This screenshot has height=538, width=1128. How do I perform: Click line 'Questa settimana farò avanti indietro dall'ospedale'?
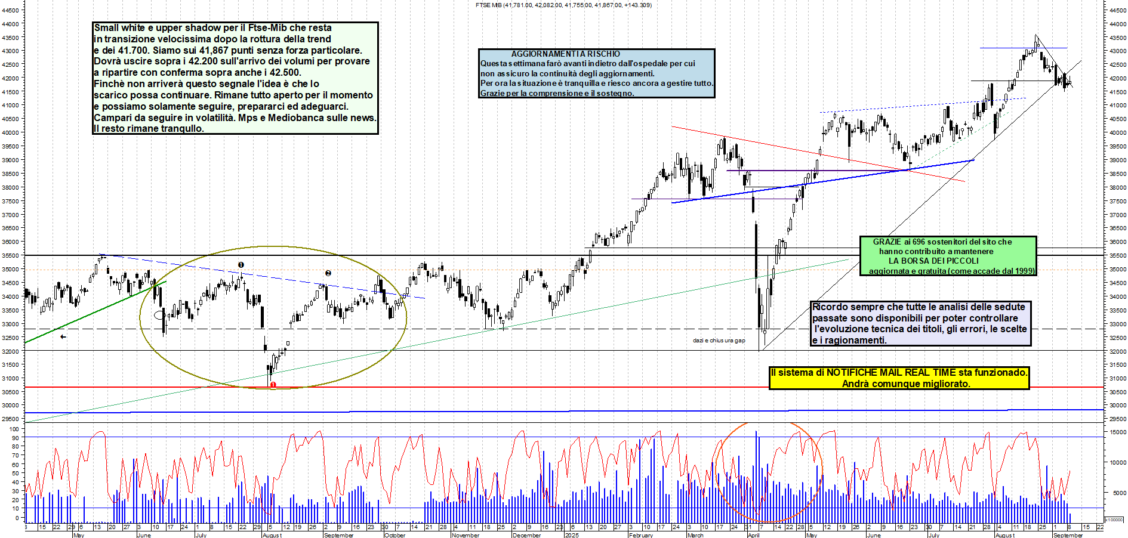[588, 63]
